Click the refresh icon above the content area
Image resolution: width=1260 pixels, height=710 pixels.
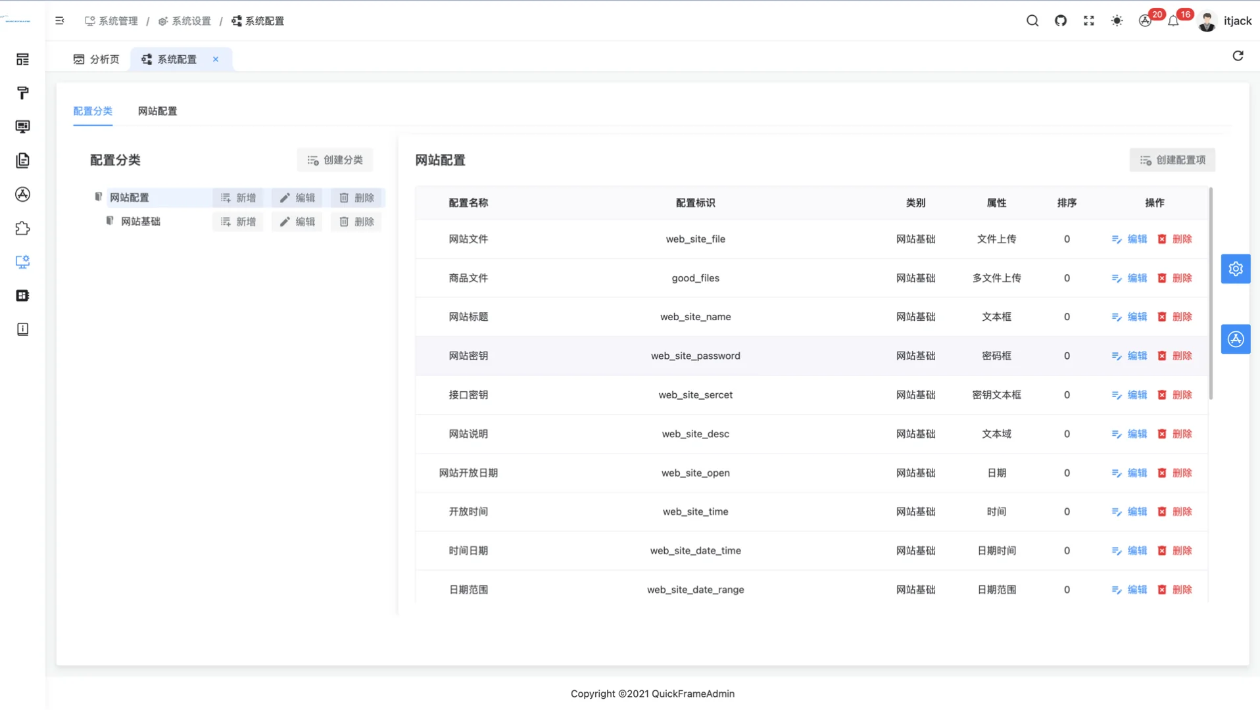click(1238, 56)
